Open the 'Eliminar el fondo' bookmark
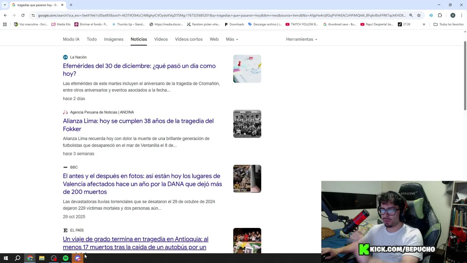The height and width of the screenshot is (263, 467). click(x=91, y=24)
